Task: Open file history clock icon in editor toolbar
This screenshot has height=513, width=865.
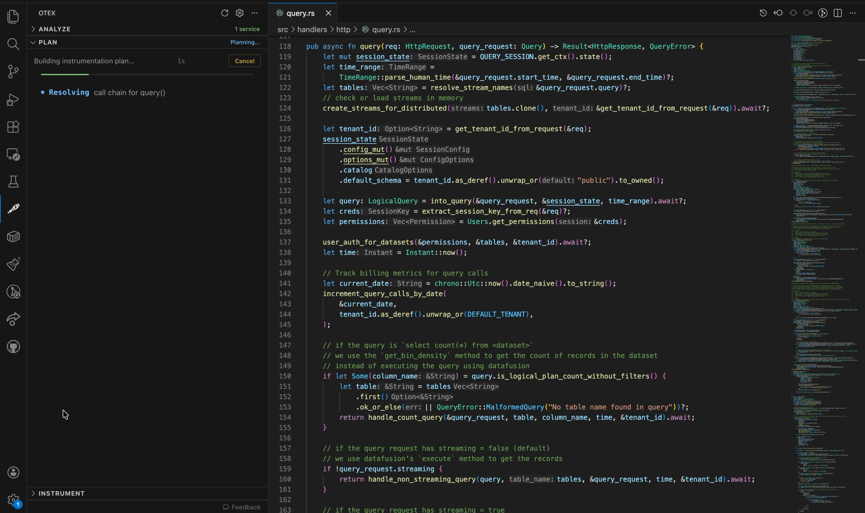Action: (763, 13)
